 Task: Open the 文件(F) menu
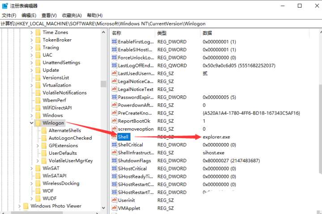point(9,15)
